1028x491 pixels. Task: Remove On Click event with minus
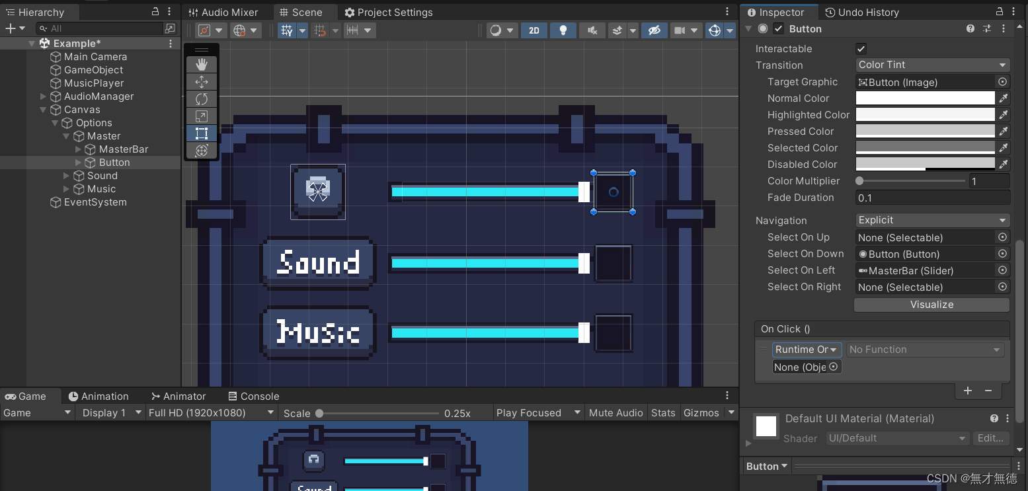coord(988,391)
